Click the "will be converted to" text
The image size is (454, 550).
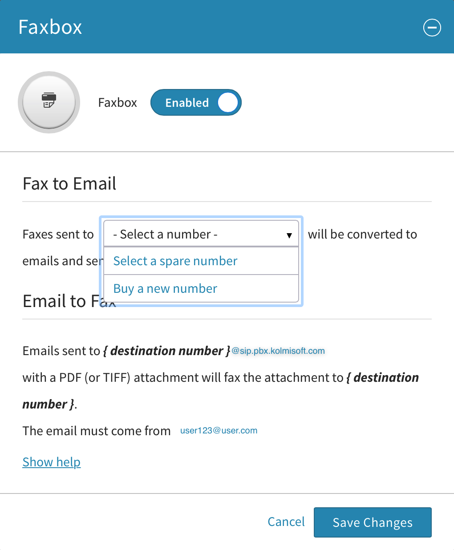point(362,235)
